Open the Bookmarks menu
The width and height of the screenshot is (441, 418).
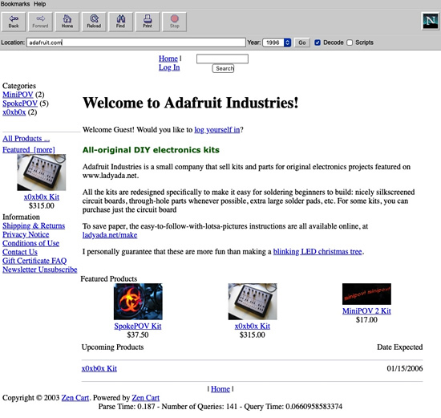tap(15, 4)
